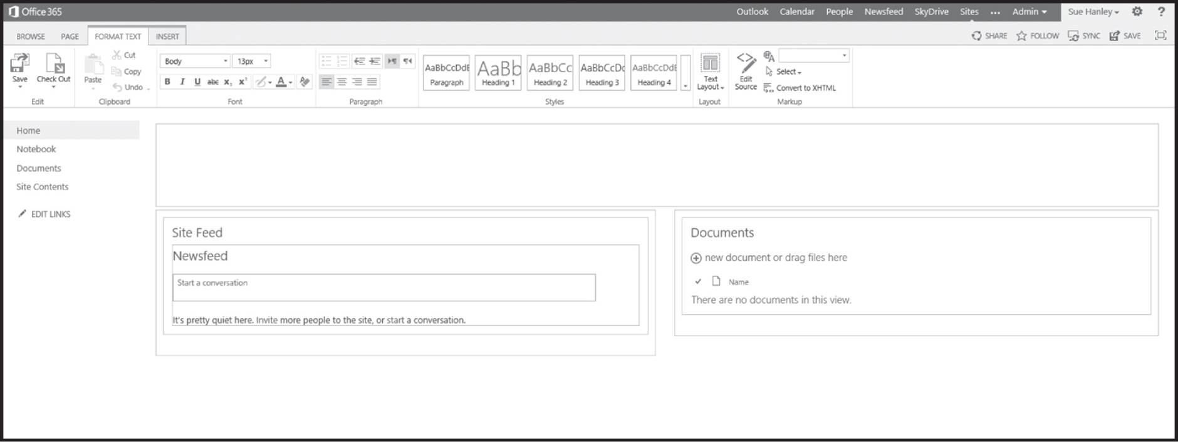
Task: Clear formatting with the eraser icon
Action: click(305, 82)
